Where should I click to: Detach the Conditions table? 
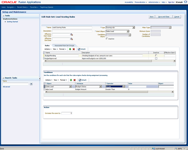click(x=83, y=80)
